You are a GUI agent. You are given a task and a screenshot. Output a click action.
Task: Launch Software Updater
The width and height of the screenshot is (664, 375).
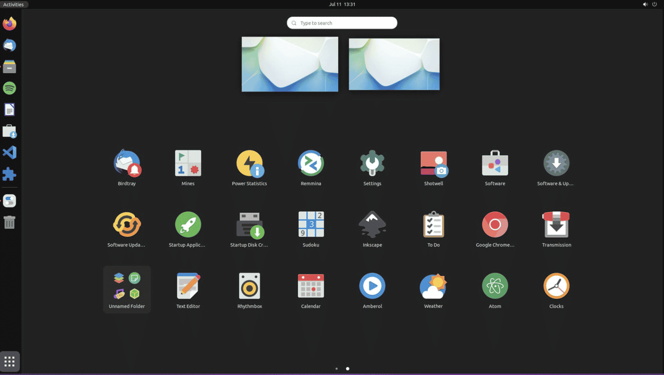(x=127, y=230)
